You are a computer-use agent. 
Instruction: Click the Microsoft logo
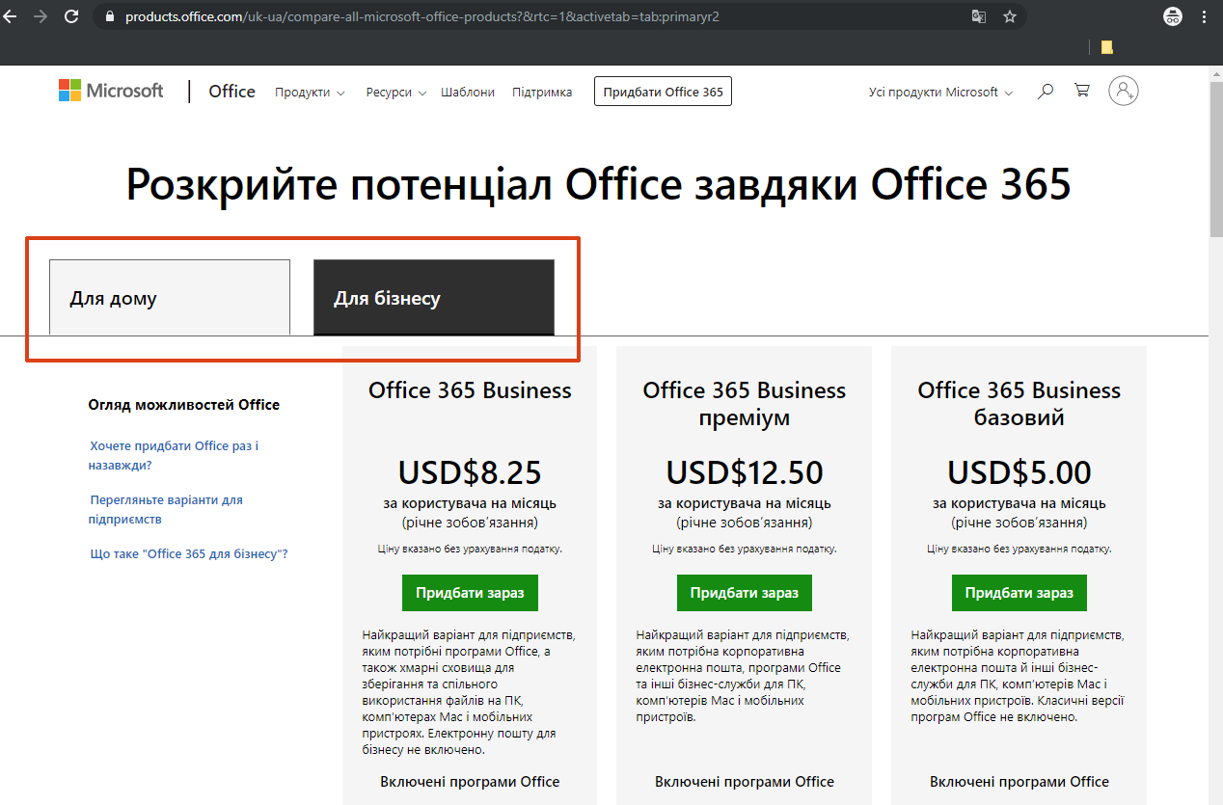111,91
